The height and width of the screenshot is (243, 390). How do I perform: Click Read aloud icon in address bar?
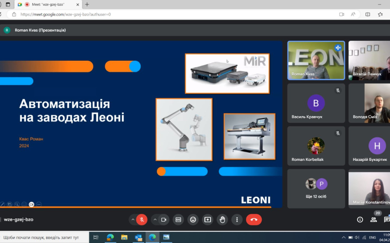point(353,15)
